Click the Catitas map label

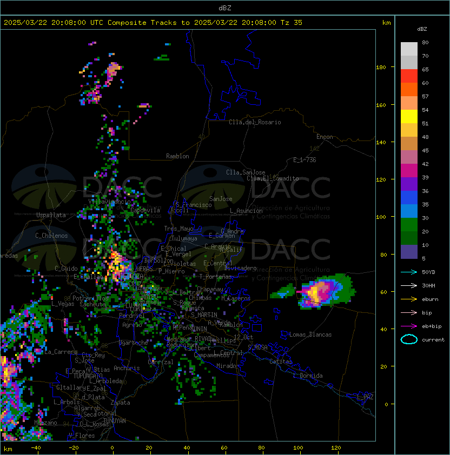(281, 362)
